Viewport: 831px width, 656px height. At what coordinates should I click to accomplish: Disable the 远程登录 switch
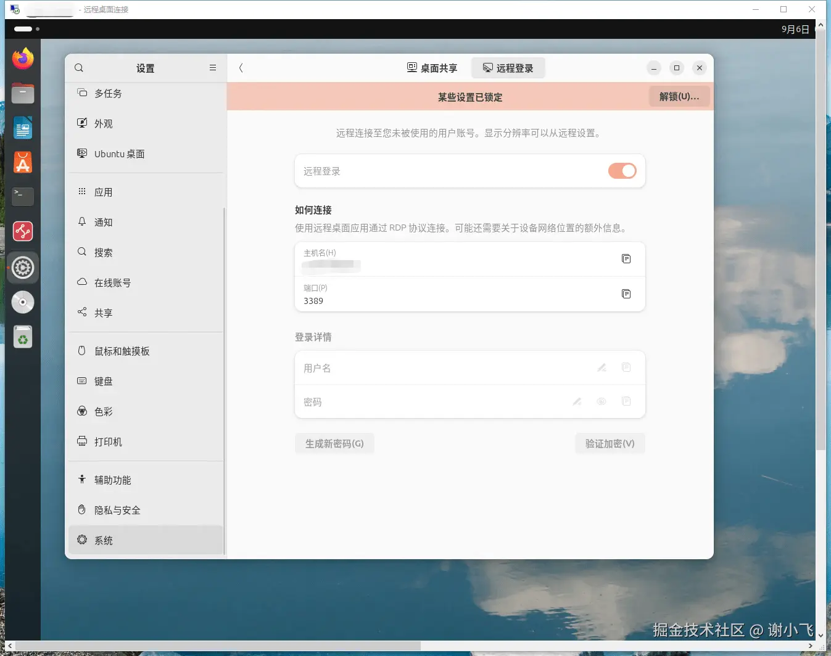622,171
